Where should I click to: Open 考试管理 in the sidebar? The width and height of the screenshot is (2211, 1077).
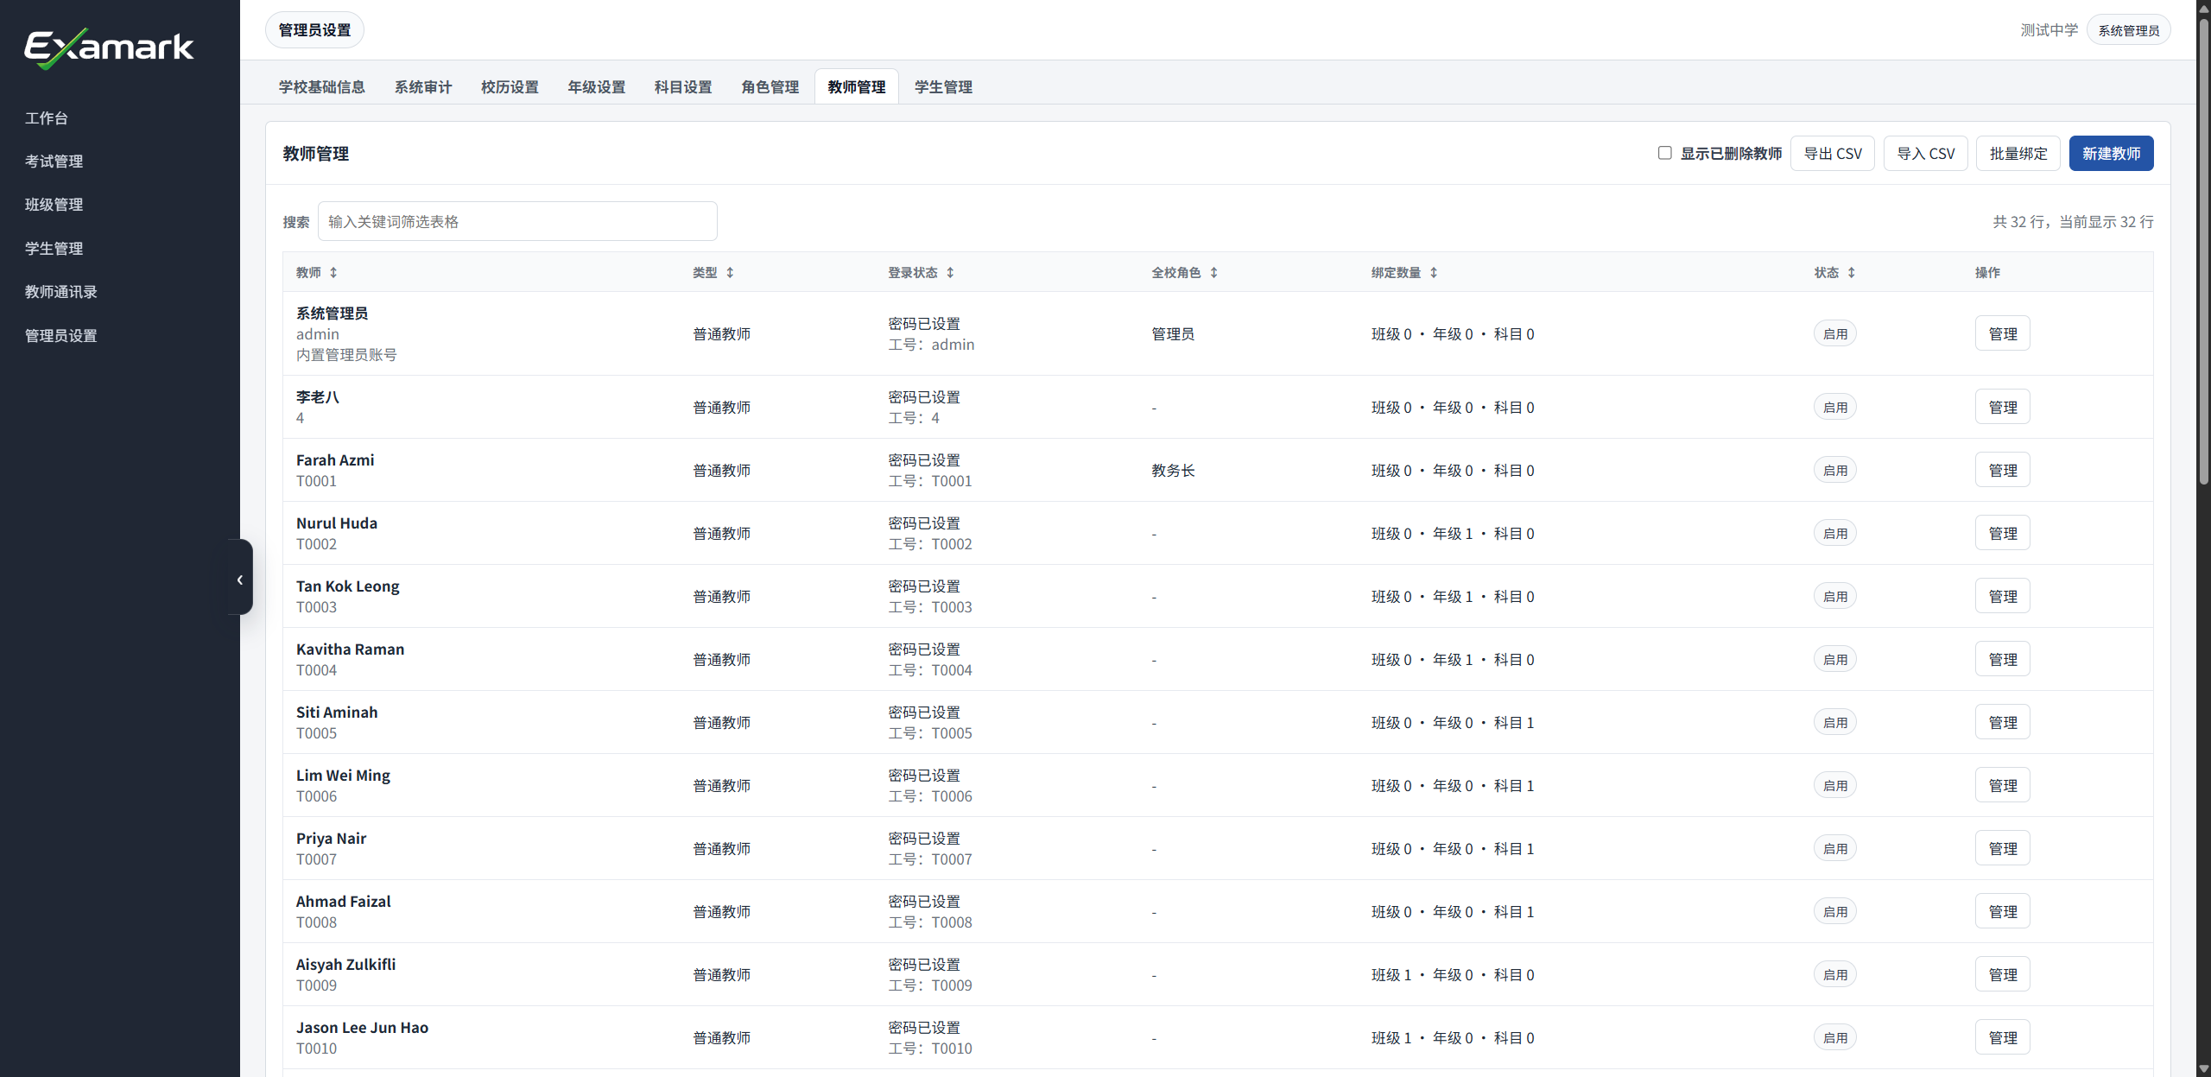tap(54, 162)
